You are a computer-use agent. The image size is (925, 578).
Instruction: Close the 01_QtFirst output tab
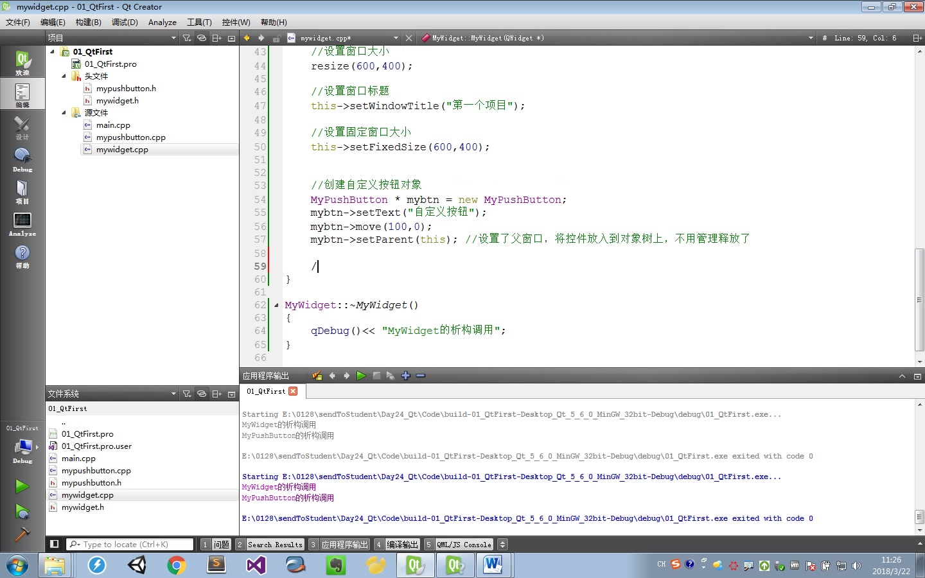(293, 391)
